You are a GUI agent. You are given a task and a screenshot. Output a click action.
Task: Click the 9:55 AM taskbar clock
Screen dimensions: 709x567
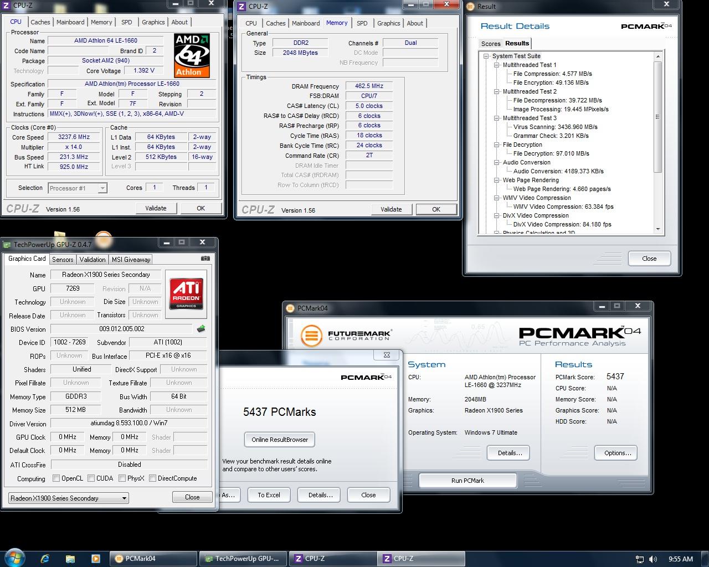coord(681,559)
